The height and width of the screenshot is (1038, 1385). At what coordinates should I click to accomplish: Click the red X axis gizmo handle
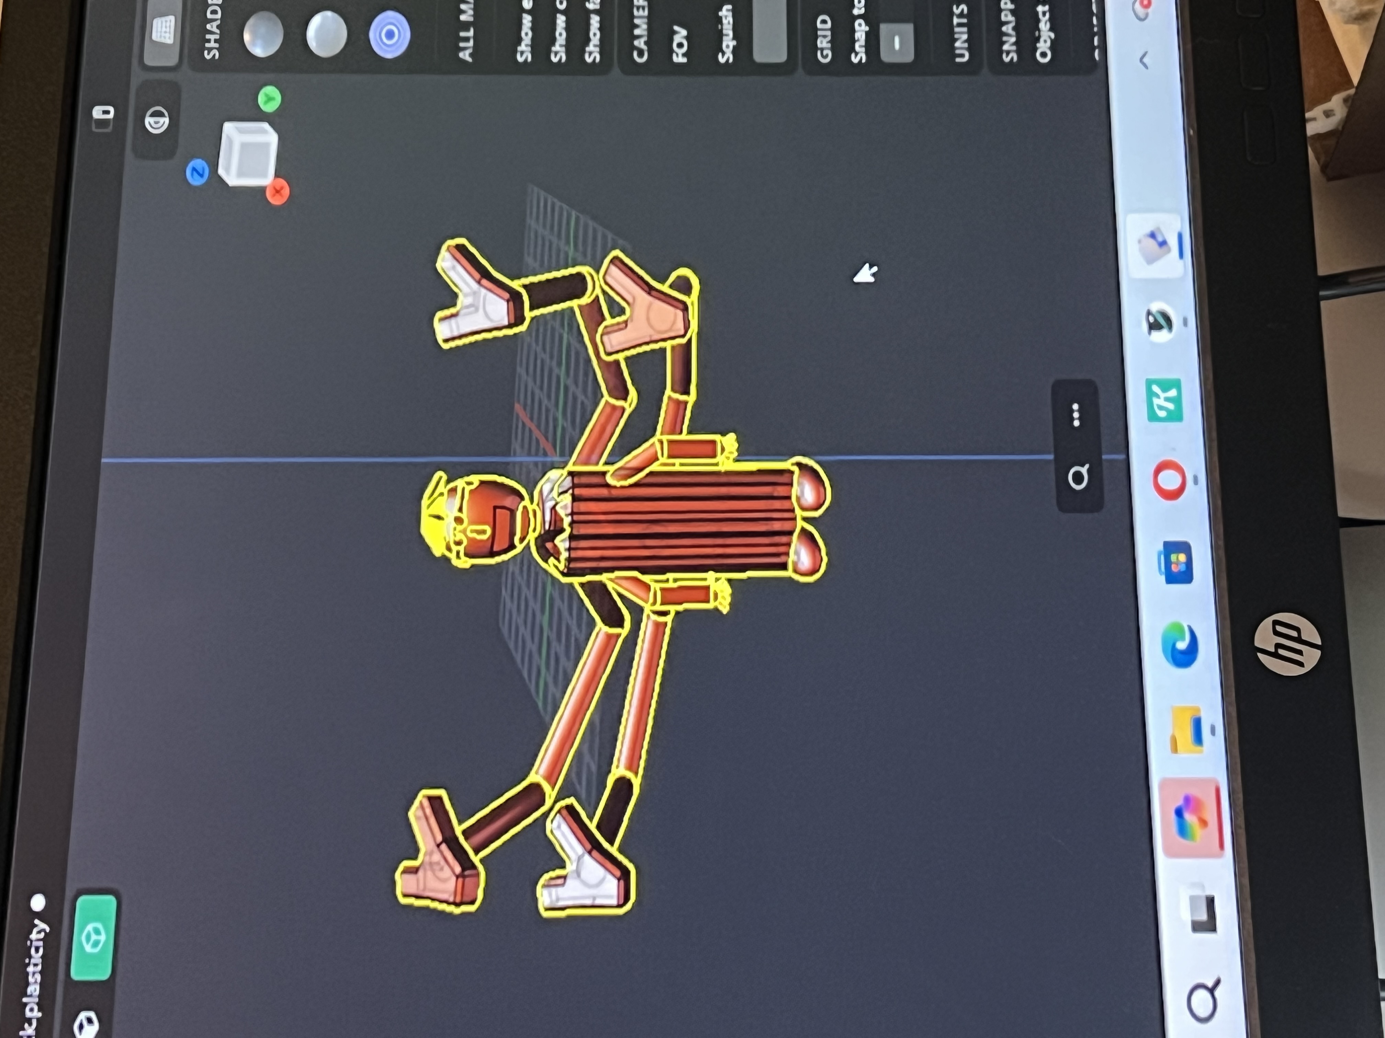tap(277, 192)
